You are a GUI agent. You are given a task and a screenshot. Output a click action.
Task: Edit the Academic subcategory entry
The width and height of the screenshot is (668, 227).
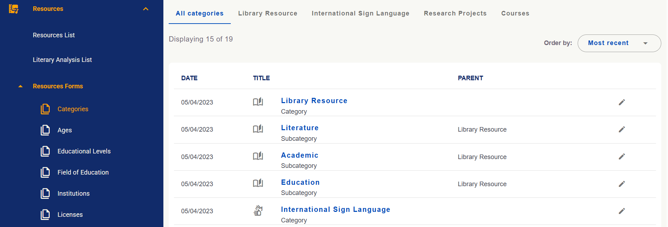(622, 156)
